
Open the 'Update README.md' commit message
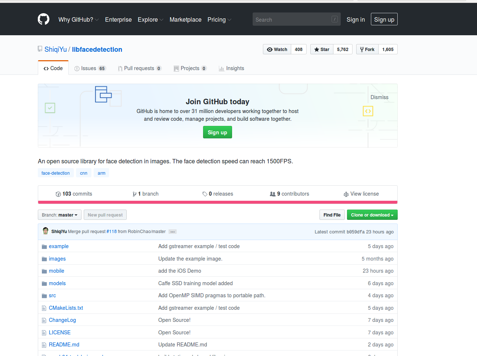point(183,345)
